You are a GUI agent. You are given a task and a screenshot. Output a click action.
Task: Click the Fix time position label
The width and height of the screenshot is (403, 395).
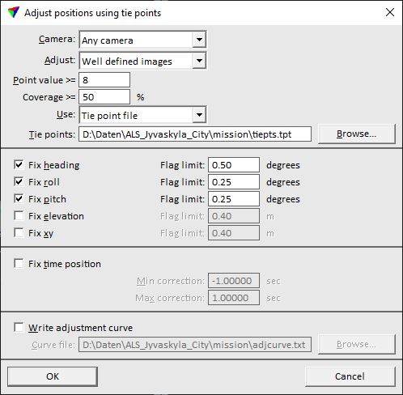pyautogui.click(x=65, y=264)
